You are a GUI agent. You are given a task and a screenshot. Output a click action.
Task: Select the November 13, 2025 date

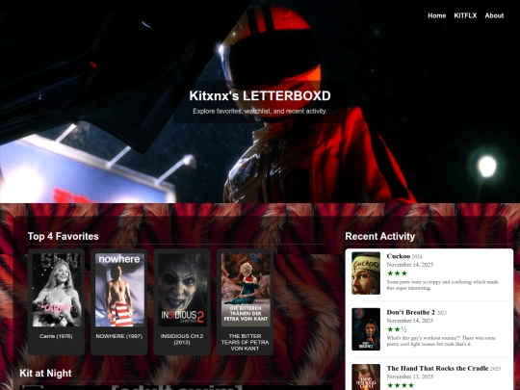pyautogui.click(x=410, y=377)
